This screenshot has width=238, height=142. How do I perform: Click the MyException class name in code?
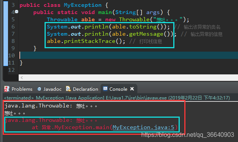pos(83,5)
